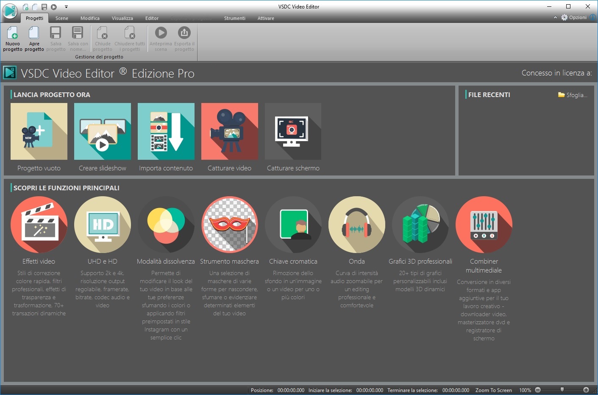598x395 pixels.
Task: Click the Strumento maschera mask icon
Action: point(230,225)
